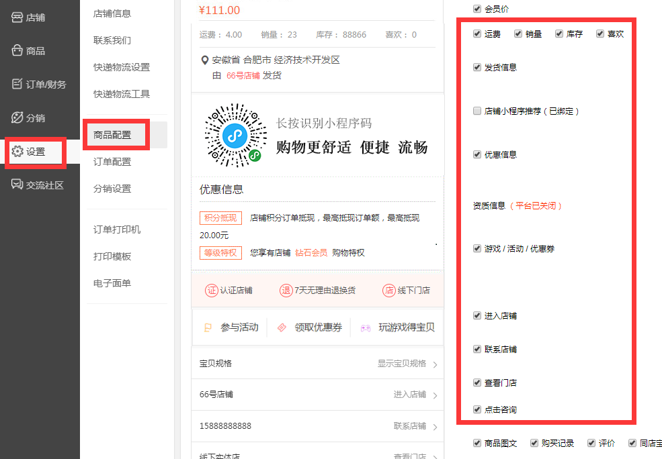Uncheck the 运费 checkbox

pyautogui.click(x=477, y=34)
